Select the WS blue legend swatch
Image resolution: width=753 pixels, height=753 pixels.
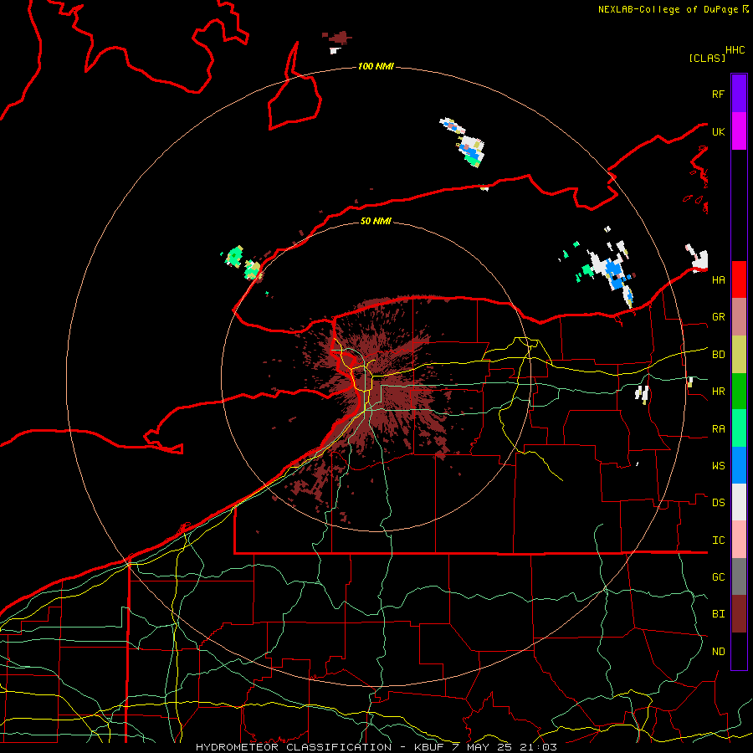pyautogui.click(x=739, y=465)
